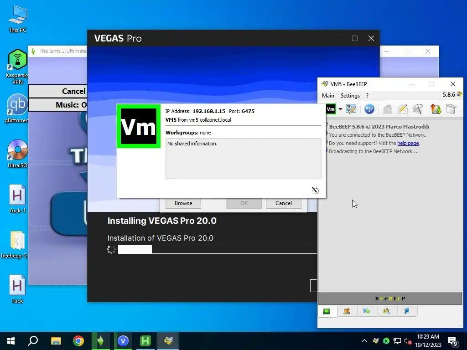Open the Kaspersky VPN desktop shortcut

(x=18, y=67)
